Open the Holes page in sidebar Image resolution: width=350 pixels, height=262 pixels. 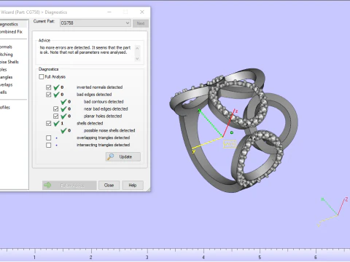[x=4, y=70]
